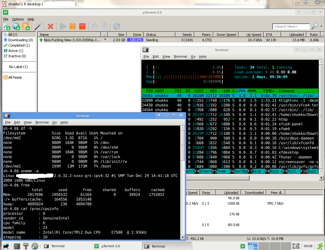Viewport: 325px width, 250px height.
Task: Click the red X Remove torrent icon
Action: point(50,26)
